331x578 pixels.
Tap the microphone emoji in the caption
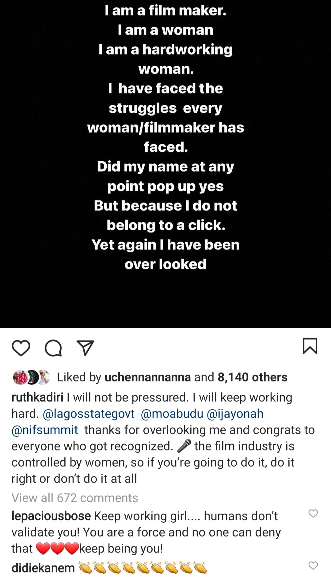[184, 446]
